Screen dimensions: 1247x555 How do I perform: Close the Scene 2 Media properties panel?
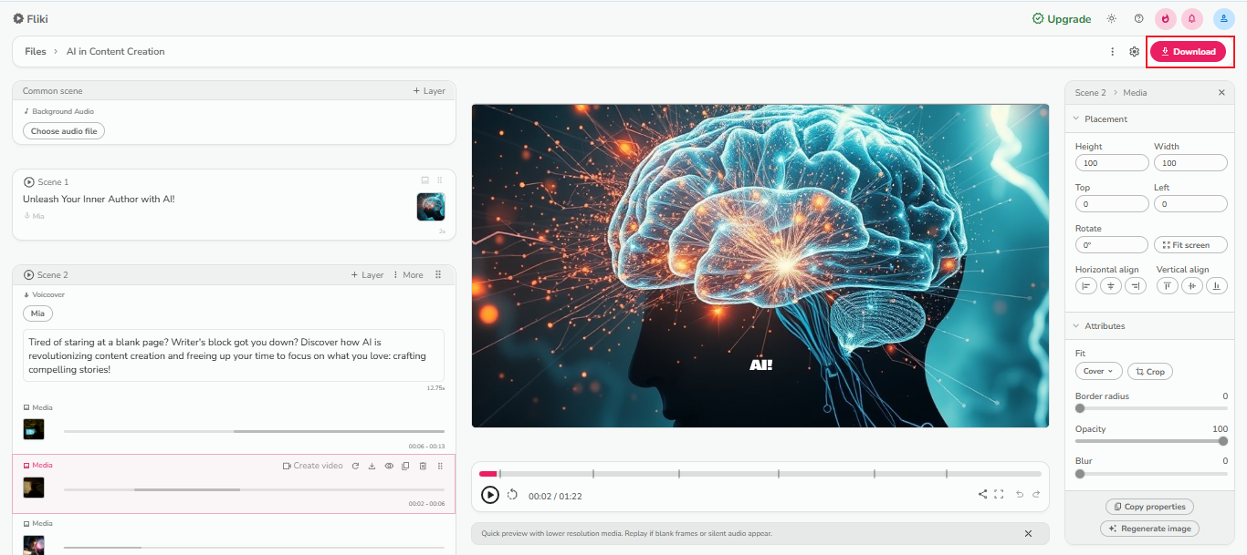(x=1221, y=93)
